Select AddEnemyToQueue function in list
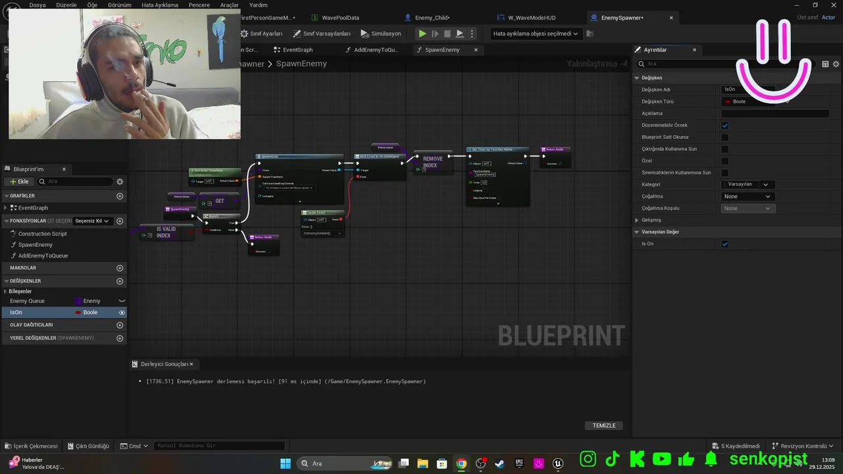 pyautogui.click(x=43, y=255)
